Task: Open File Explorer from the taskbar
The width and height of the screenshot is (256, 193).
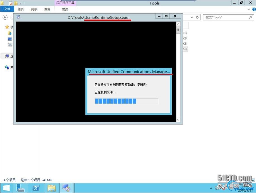Action: coord(51,188)
